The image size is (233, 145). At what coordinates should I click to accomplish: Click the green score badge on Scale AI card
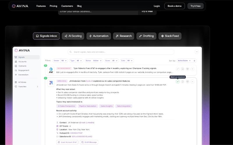pos(45,78)
